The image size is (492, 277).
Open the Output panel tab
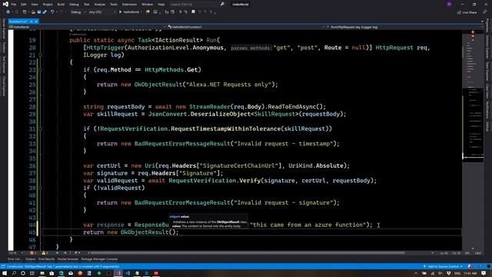[x=31, y=259]
